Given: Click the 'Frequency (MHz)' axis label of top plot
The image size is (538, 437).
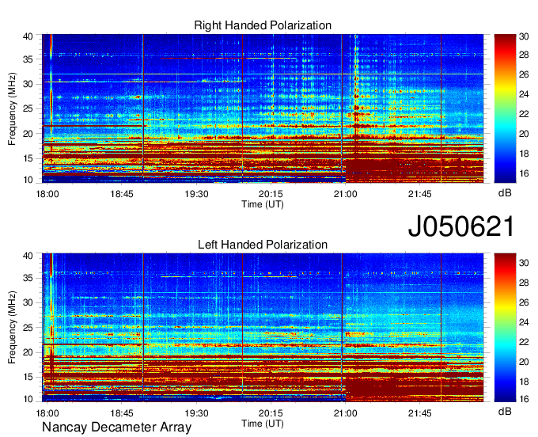Looking at the screenshot, I should click(12, 108).
